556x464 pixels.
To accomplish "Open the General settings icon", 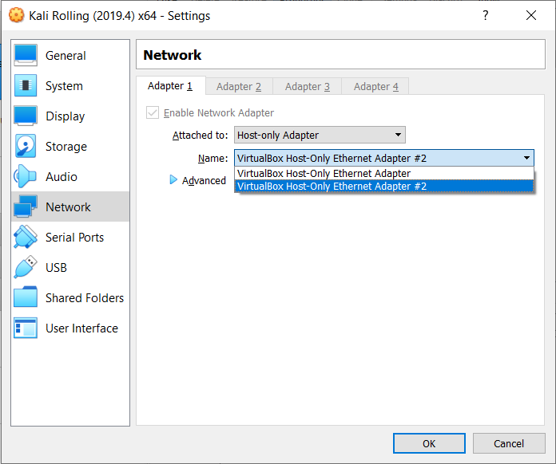I will click(x=26, y=55).
